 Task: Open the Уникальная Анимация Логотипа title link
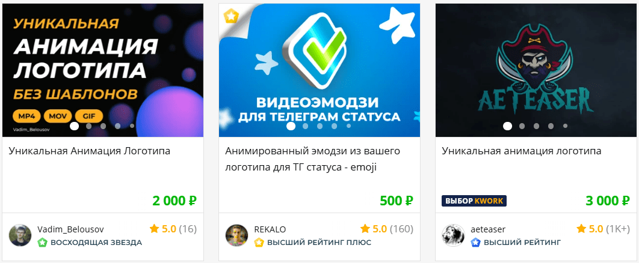(89, 151)
